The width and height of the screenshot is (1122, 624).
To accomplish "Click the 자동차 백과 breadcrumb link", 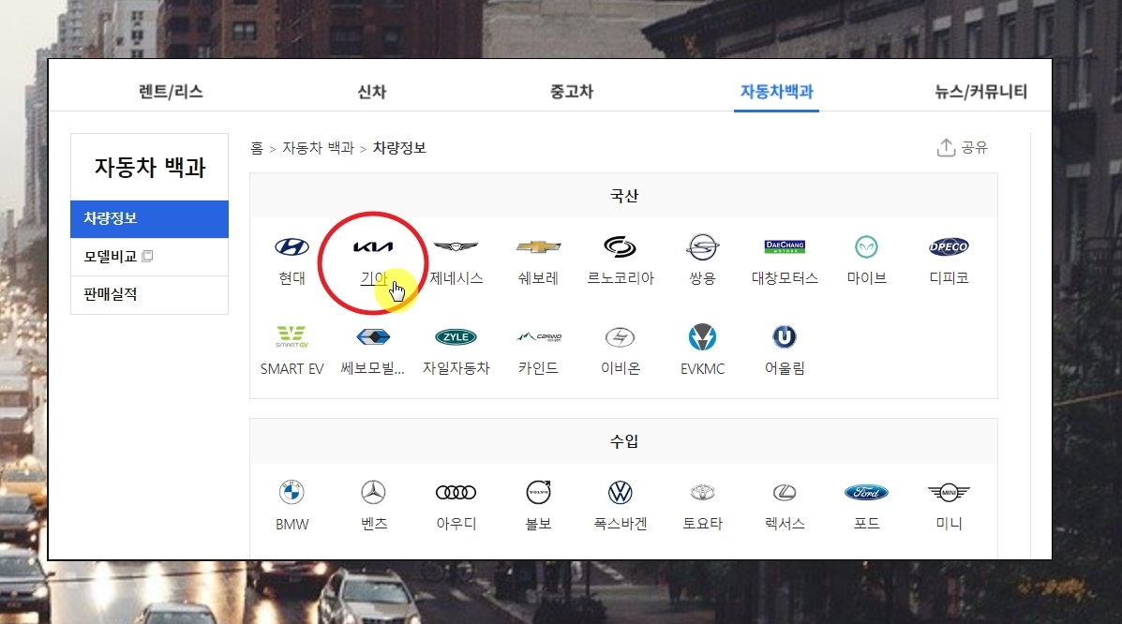I will 319,148.
